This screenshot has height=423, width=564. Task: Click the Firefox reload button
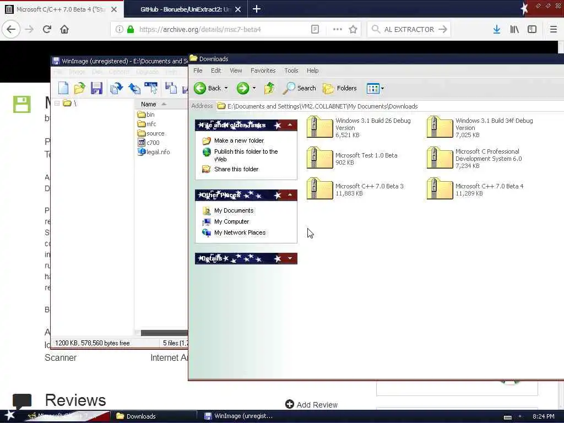[47, 29]
